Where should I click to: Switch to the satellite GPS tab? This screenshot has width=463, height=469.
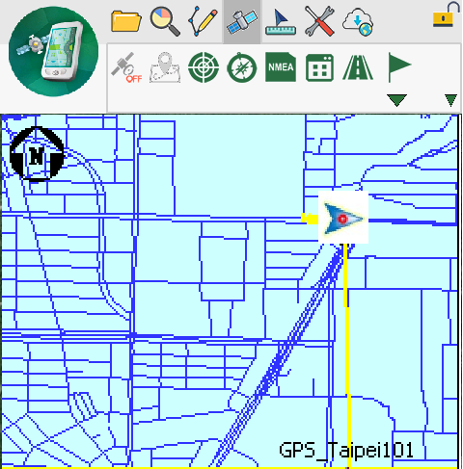click(242, 21)
